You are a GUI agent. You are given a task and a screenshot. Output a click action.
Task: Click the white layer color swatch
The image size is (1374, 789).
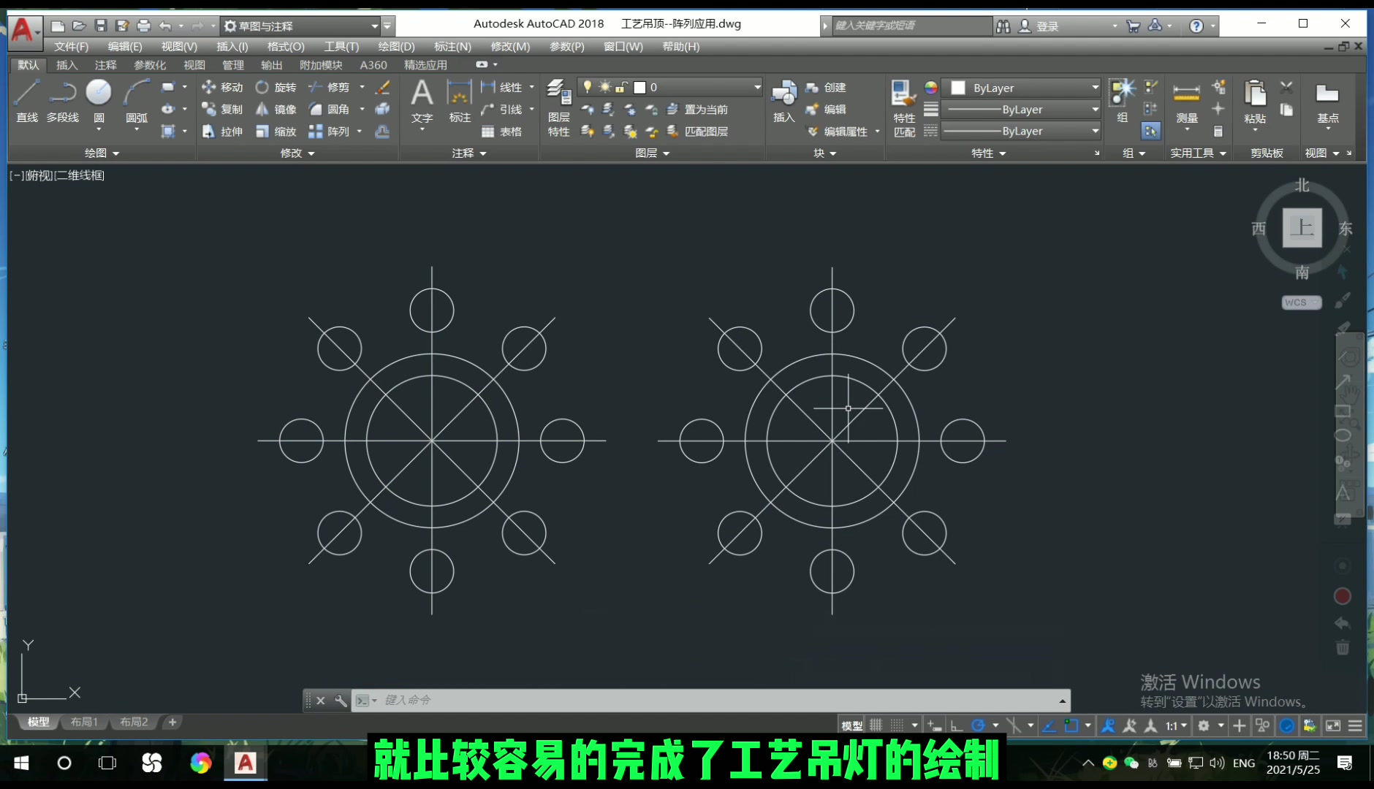[x=641, y=87]
